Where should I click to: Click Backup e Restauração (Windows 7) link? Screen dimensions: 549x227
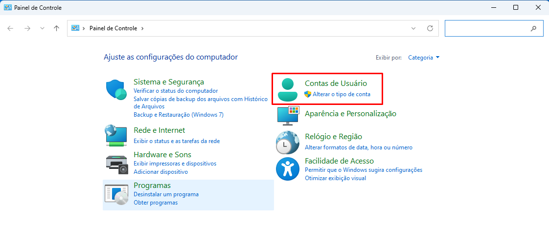pyautogui.click(x=178, y=115)
